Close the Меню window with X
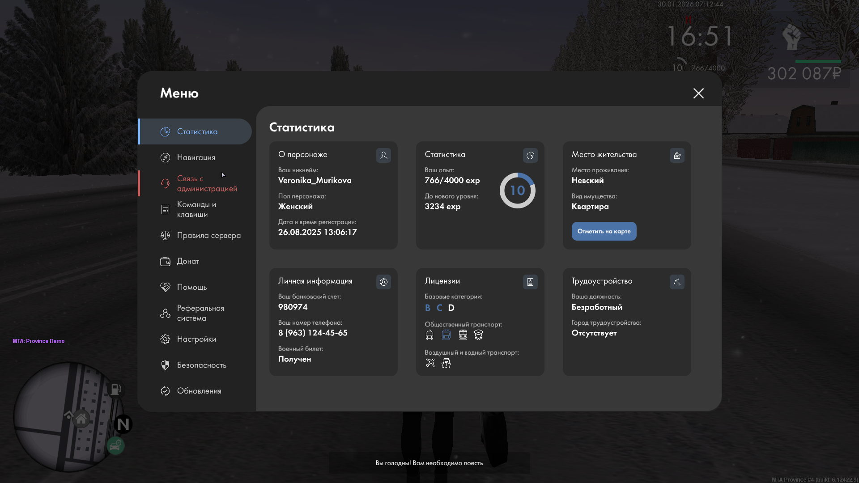Image resolution: width=859 pixels, height=483 pixels. coord(698,93)
